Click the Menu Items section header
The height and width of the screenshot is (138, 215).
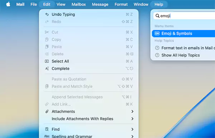164,26
